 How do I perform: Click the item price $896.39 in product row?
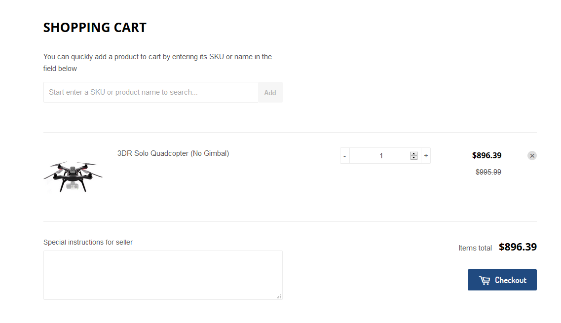click(486, 156)
